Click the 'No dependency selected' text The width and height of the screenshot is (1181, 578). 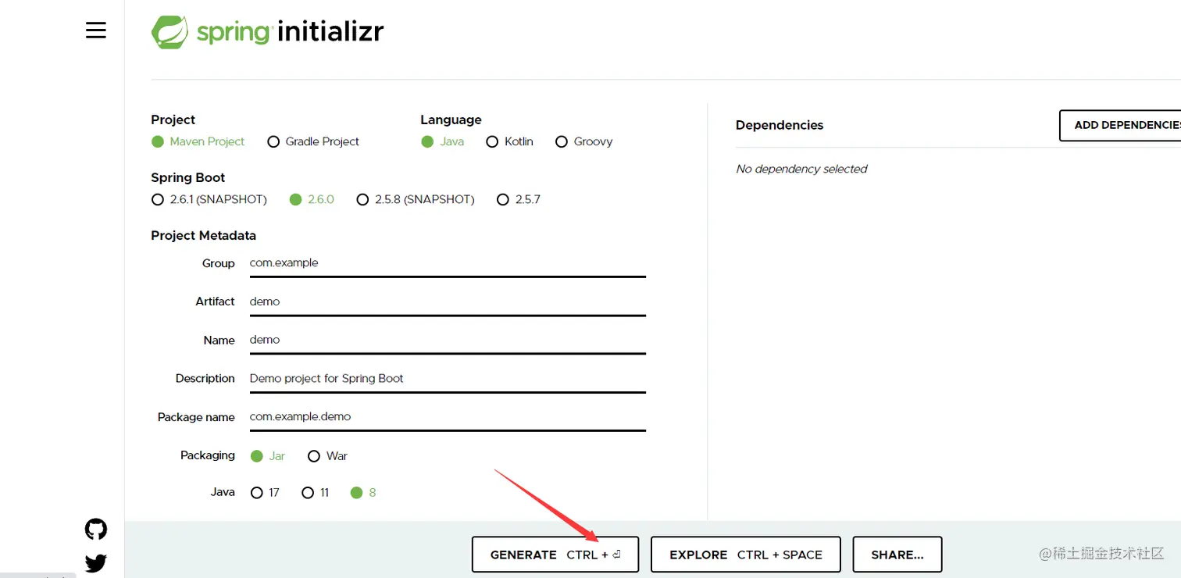pyautogui.click(x=801, y=169)
